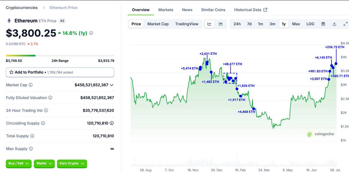Image resolution: width=349 pixels, height=173 pixels.
Task: Open the Earn Crypto dropdown
Action: [x=72, y=163]
